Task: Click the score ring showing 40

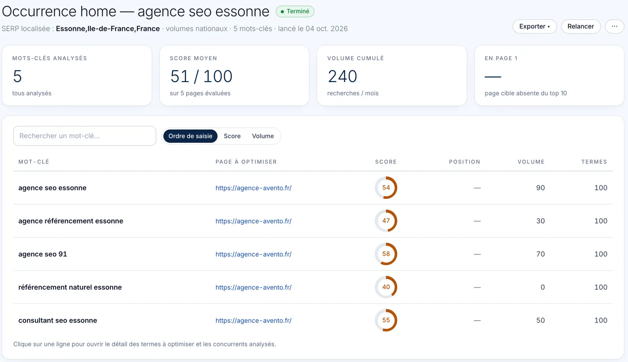Action: point(386,287)
